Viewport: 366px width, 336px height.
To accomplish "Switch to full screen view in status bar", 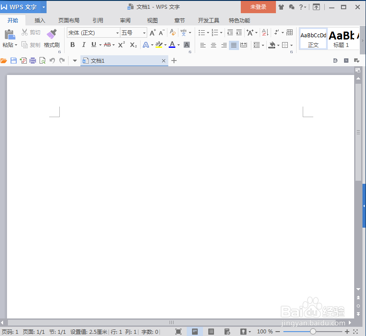I will pos(178,332).
